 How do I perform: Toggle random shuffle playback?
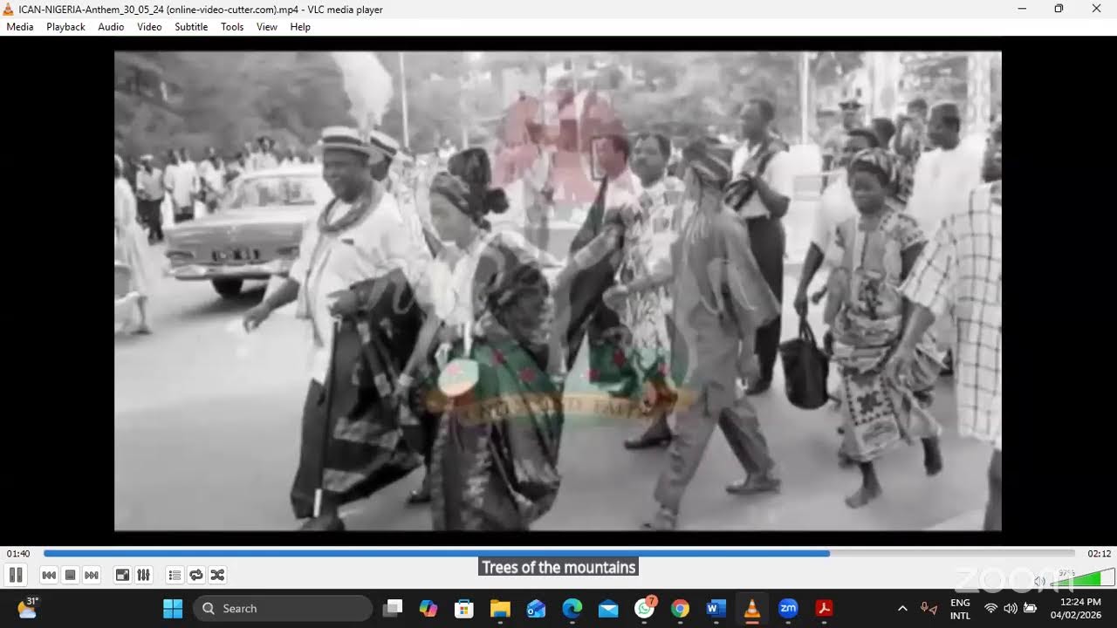pyautogui.click(x=217, y=575)
